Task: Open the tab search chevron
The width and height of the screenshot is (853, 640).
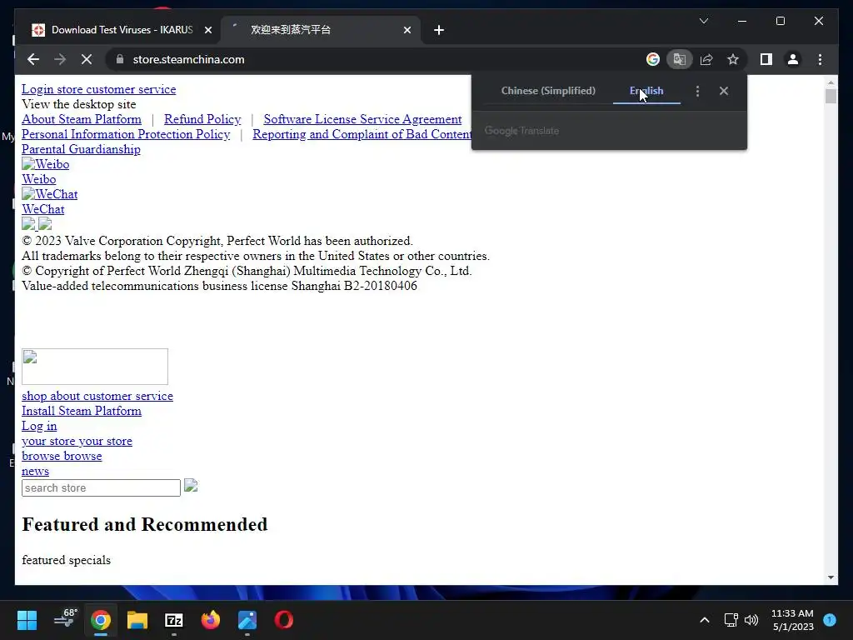Action: pyautogui.click(x=703, y=21)
